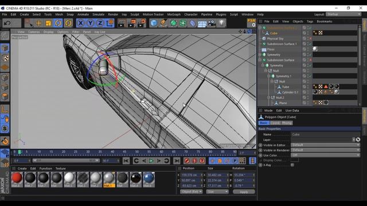Select the Move tool
This screenshot has width=367, height=206.
(x=38, y=23)
